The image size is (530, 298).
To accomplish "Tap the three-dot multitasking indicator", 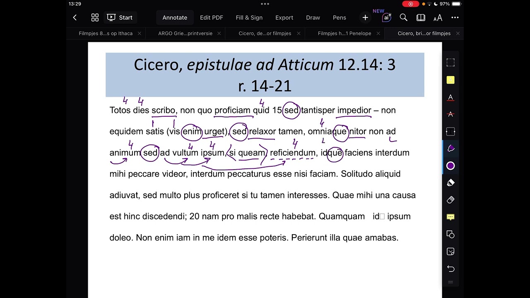I will 265,4.
